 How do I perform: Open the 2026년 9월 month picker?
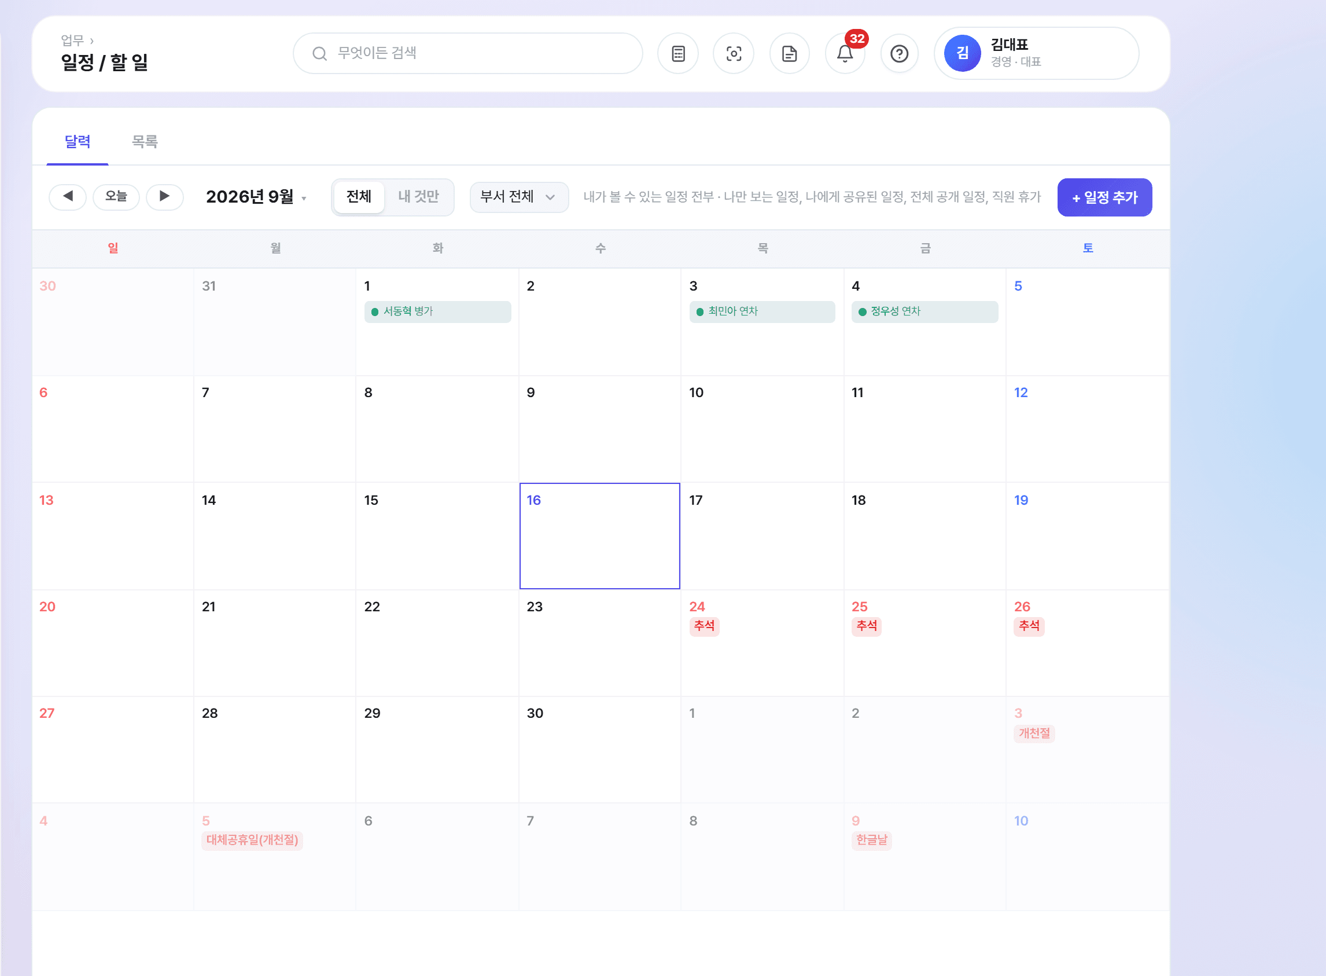click(x=256, y=197)
